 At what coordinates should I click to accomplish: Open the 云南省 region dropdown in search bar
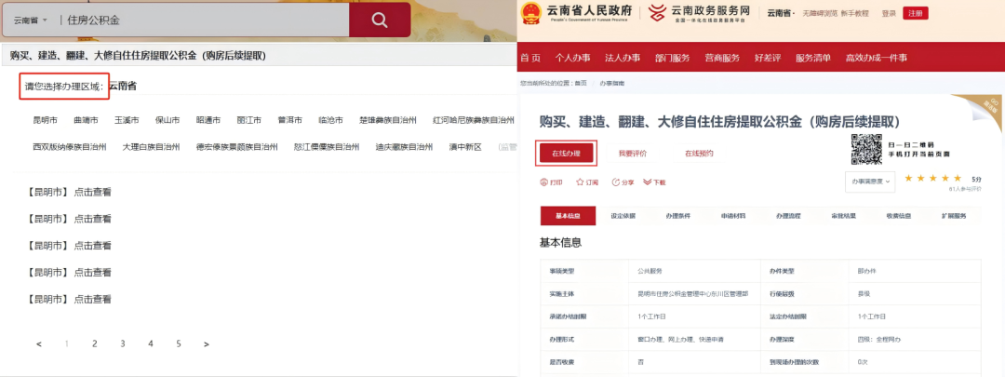tap(31, 20)
